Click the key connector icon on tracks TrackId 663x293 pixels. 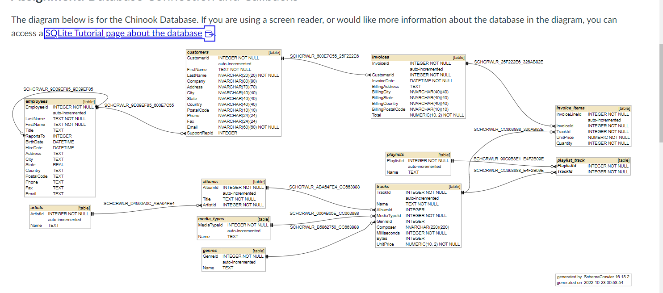tap(464, 192)
